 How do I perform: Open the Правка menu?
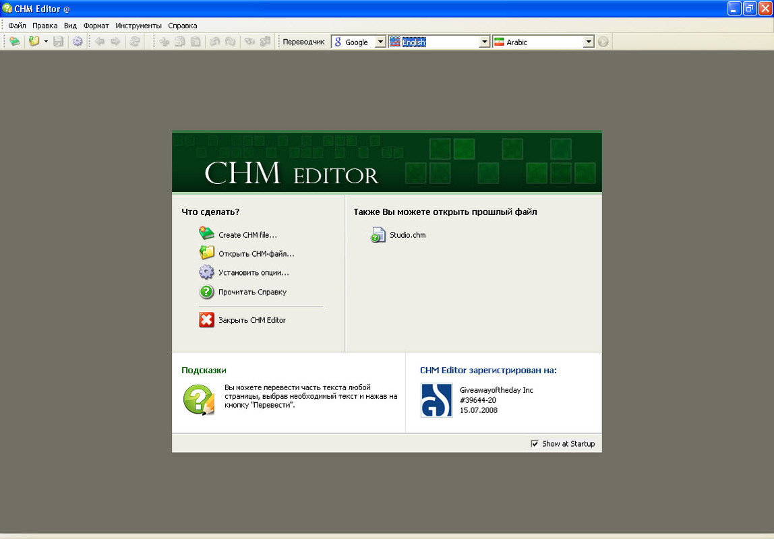(45, 26)
